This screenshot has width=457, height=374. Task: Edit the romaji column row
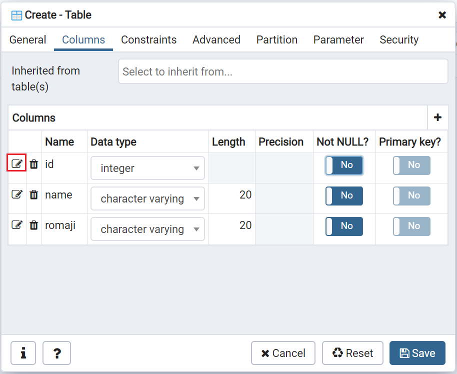pos(17,225)
